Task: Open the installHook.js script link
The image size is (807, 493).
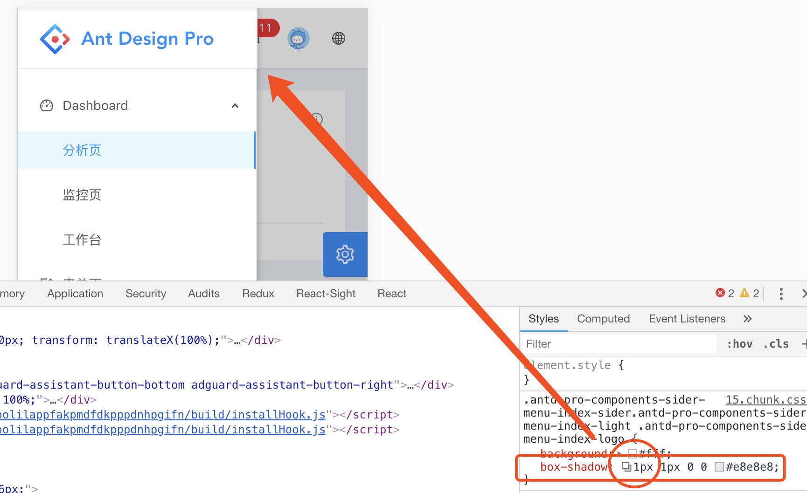Action: tap(163, 414)
